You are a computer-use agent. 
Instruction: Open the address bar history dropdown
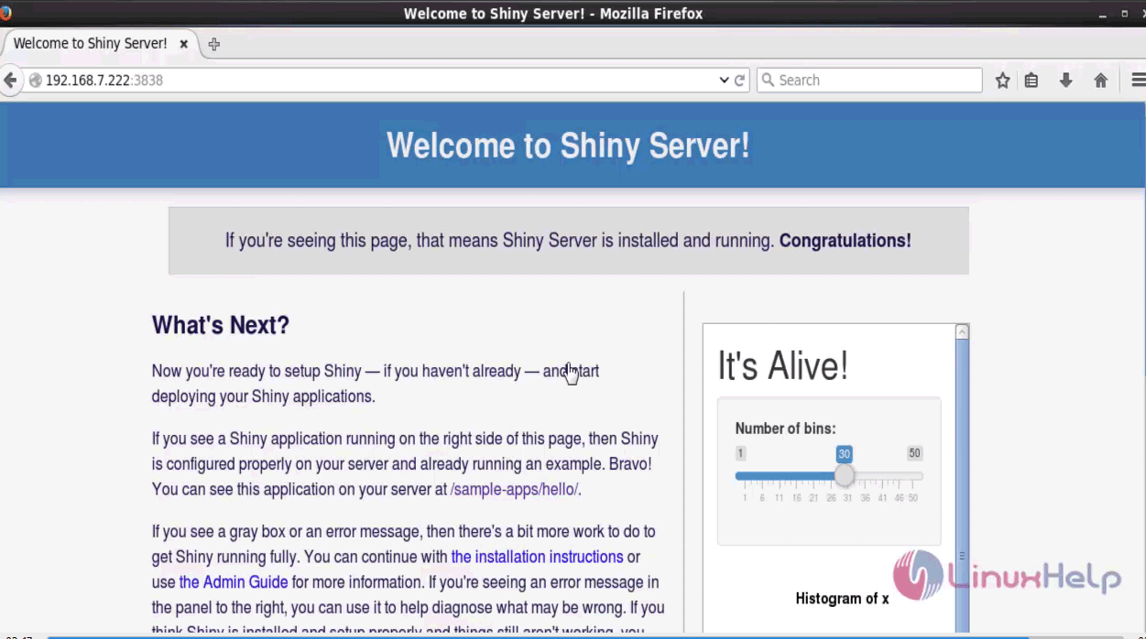[x=724, y=81]
